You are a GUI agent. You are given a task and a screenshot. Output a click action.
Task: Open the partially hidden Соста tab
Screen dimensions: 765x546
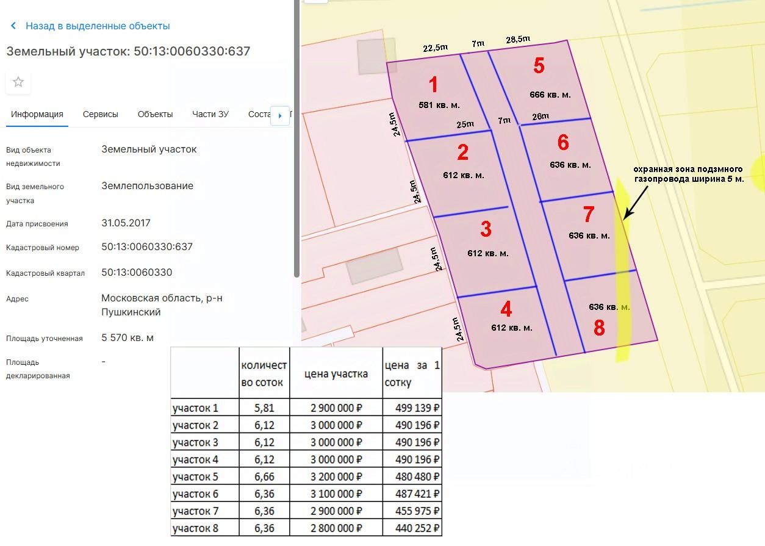tap(259, 114)
